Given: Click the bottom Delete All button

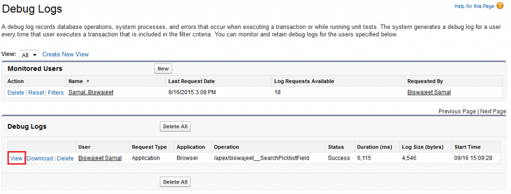Looking at the screenshot, I should [x=175, y=182].
